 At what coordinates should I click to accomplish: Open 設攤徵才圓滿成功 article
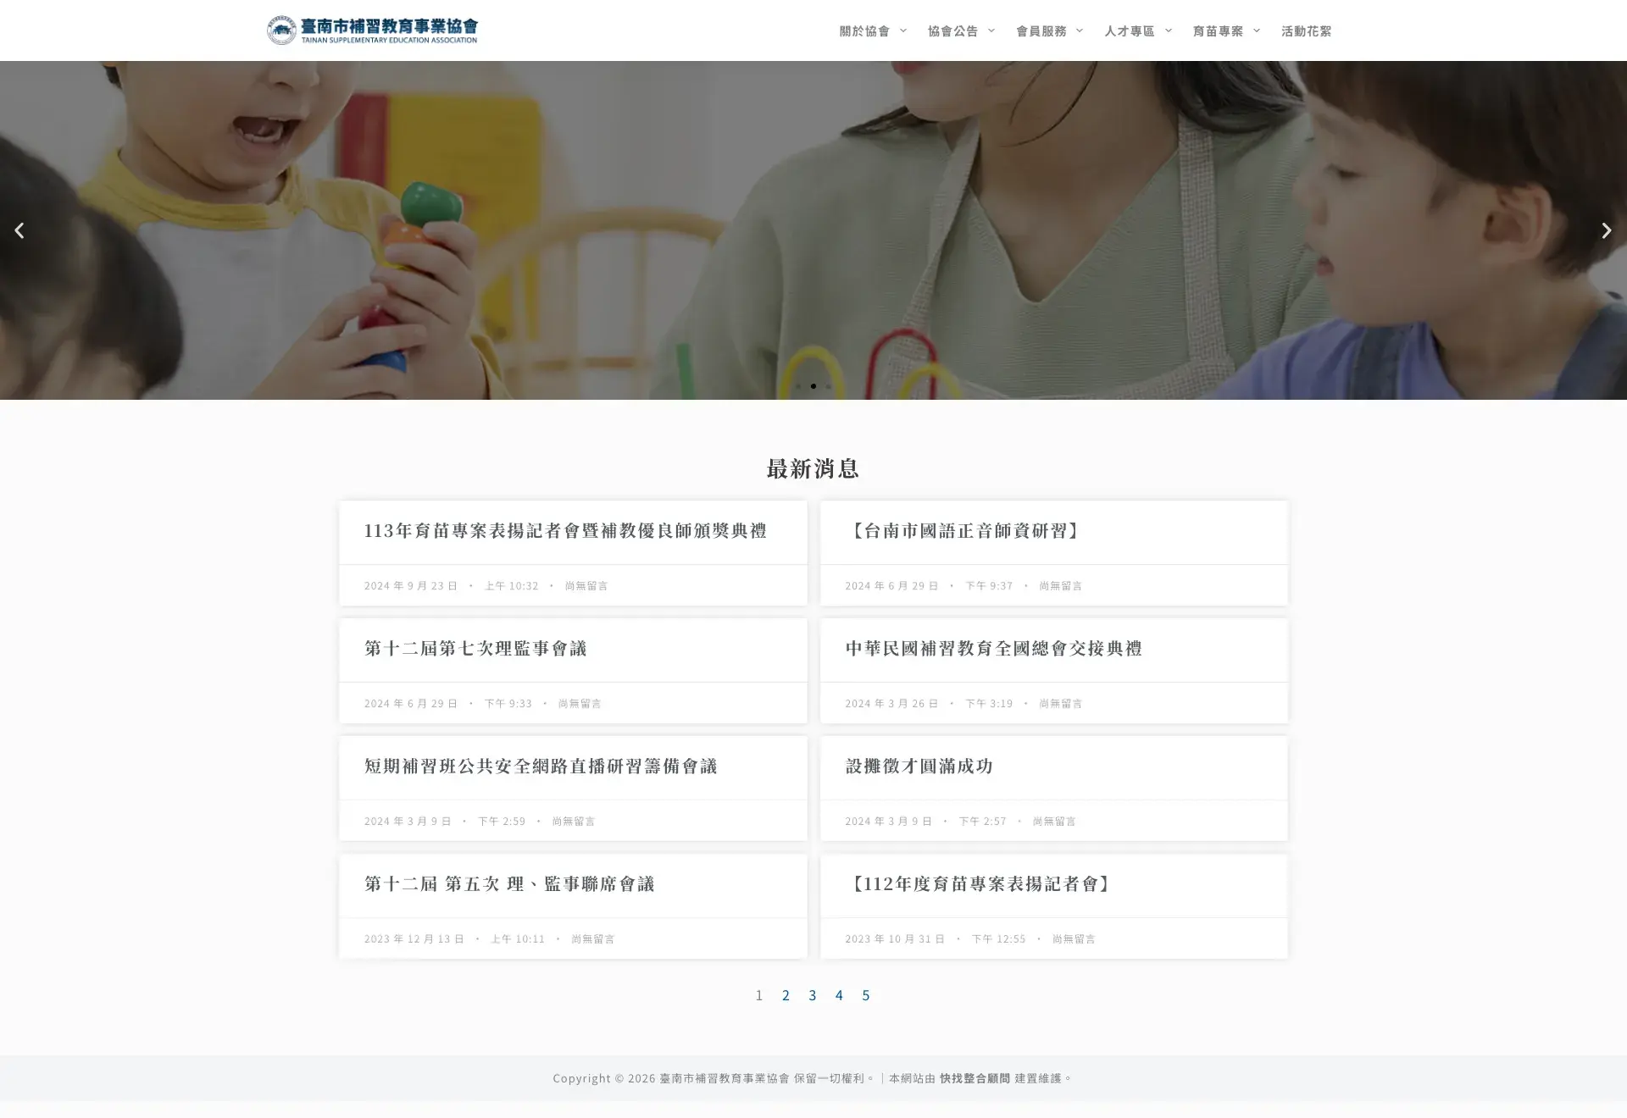(x=919, y=766)
